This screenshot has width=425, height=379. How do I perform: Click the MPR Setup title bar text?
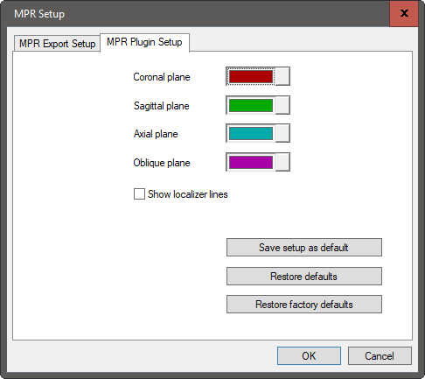tap(39, 14)
